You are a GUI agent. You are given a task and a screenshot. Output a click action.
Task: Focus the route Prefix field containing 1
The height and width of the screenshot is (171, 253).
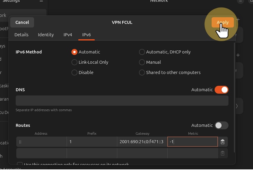click(x=92, y=142)
